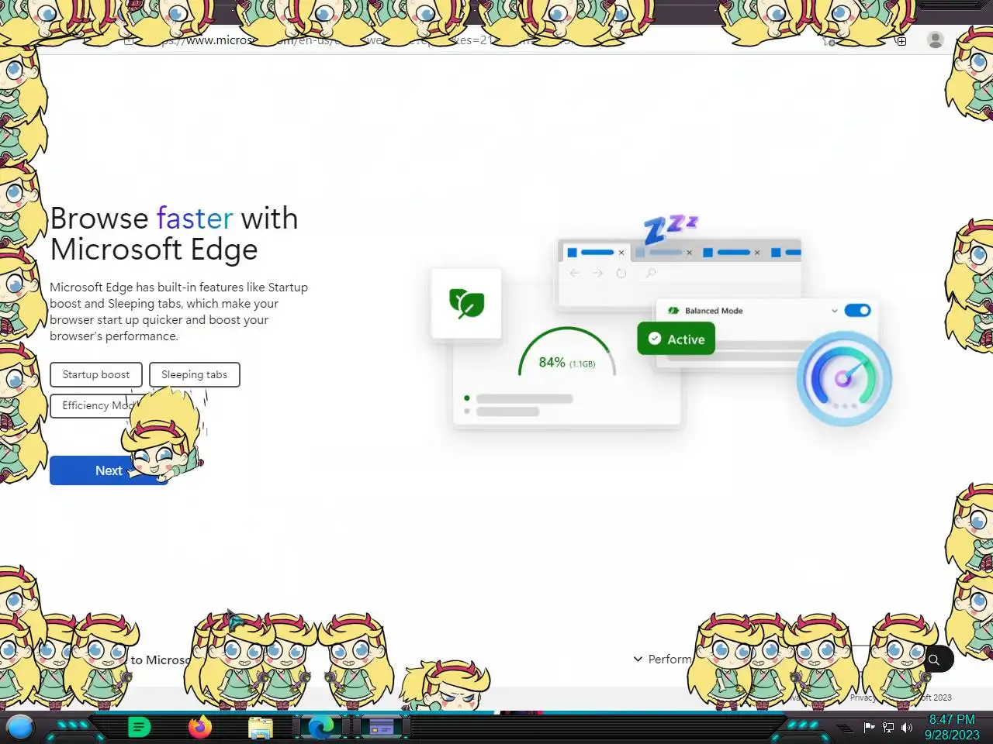Select the Sleeping tabs button

[195, 374]
